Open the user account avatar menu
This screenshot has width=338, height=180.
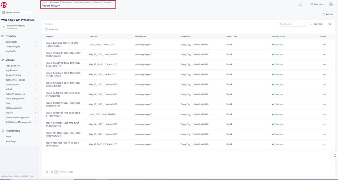(331, 4)
